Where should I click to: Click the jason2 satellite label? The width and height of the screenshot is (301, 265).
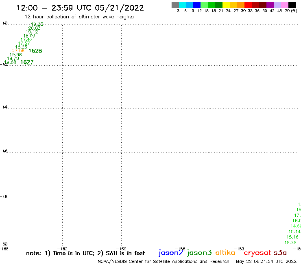(171, 253)
